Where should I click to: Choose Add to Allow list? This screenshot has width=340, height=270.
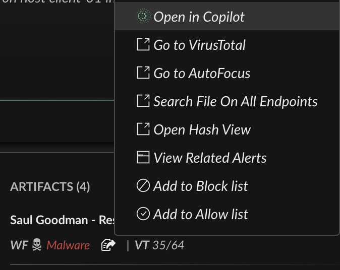(200, 214)
